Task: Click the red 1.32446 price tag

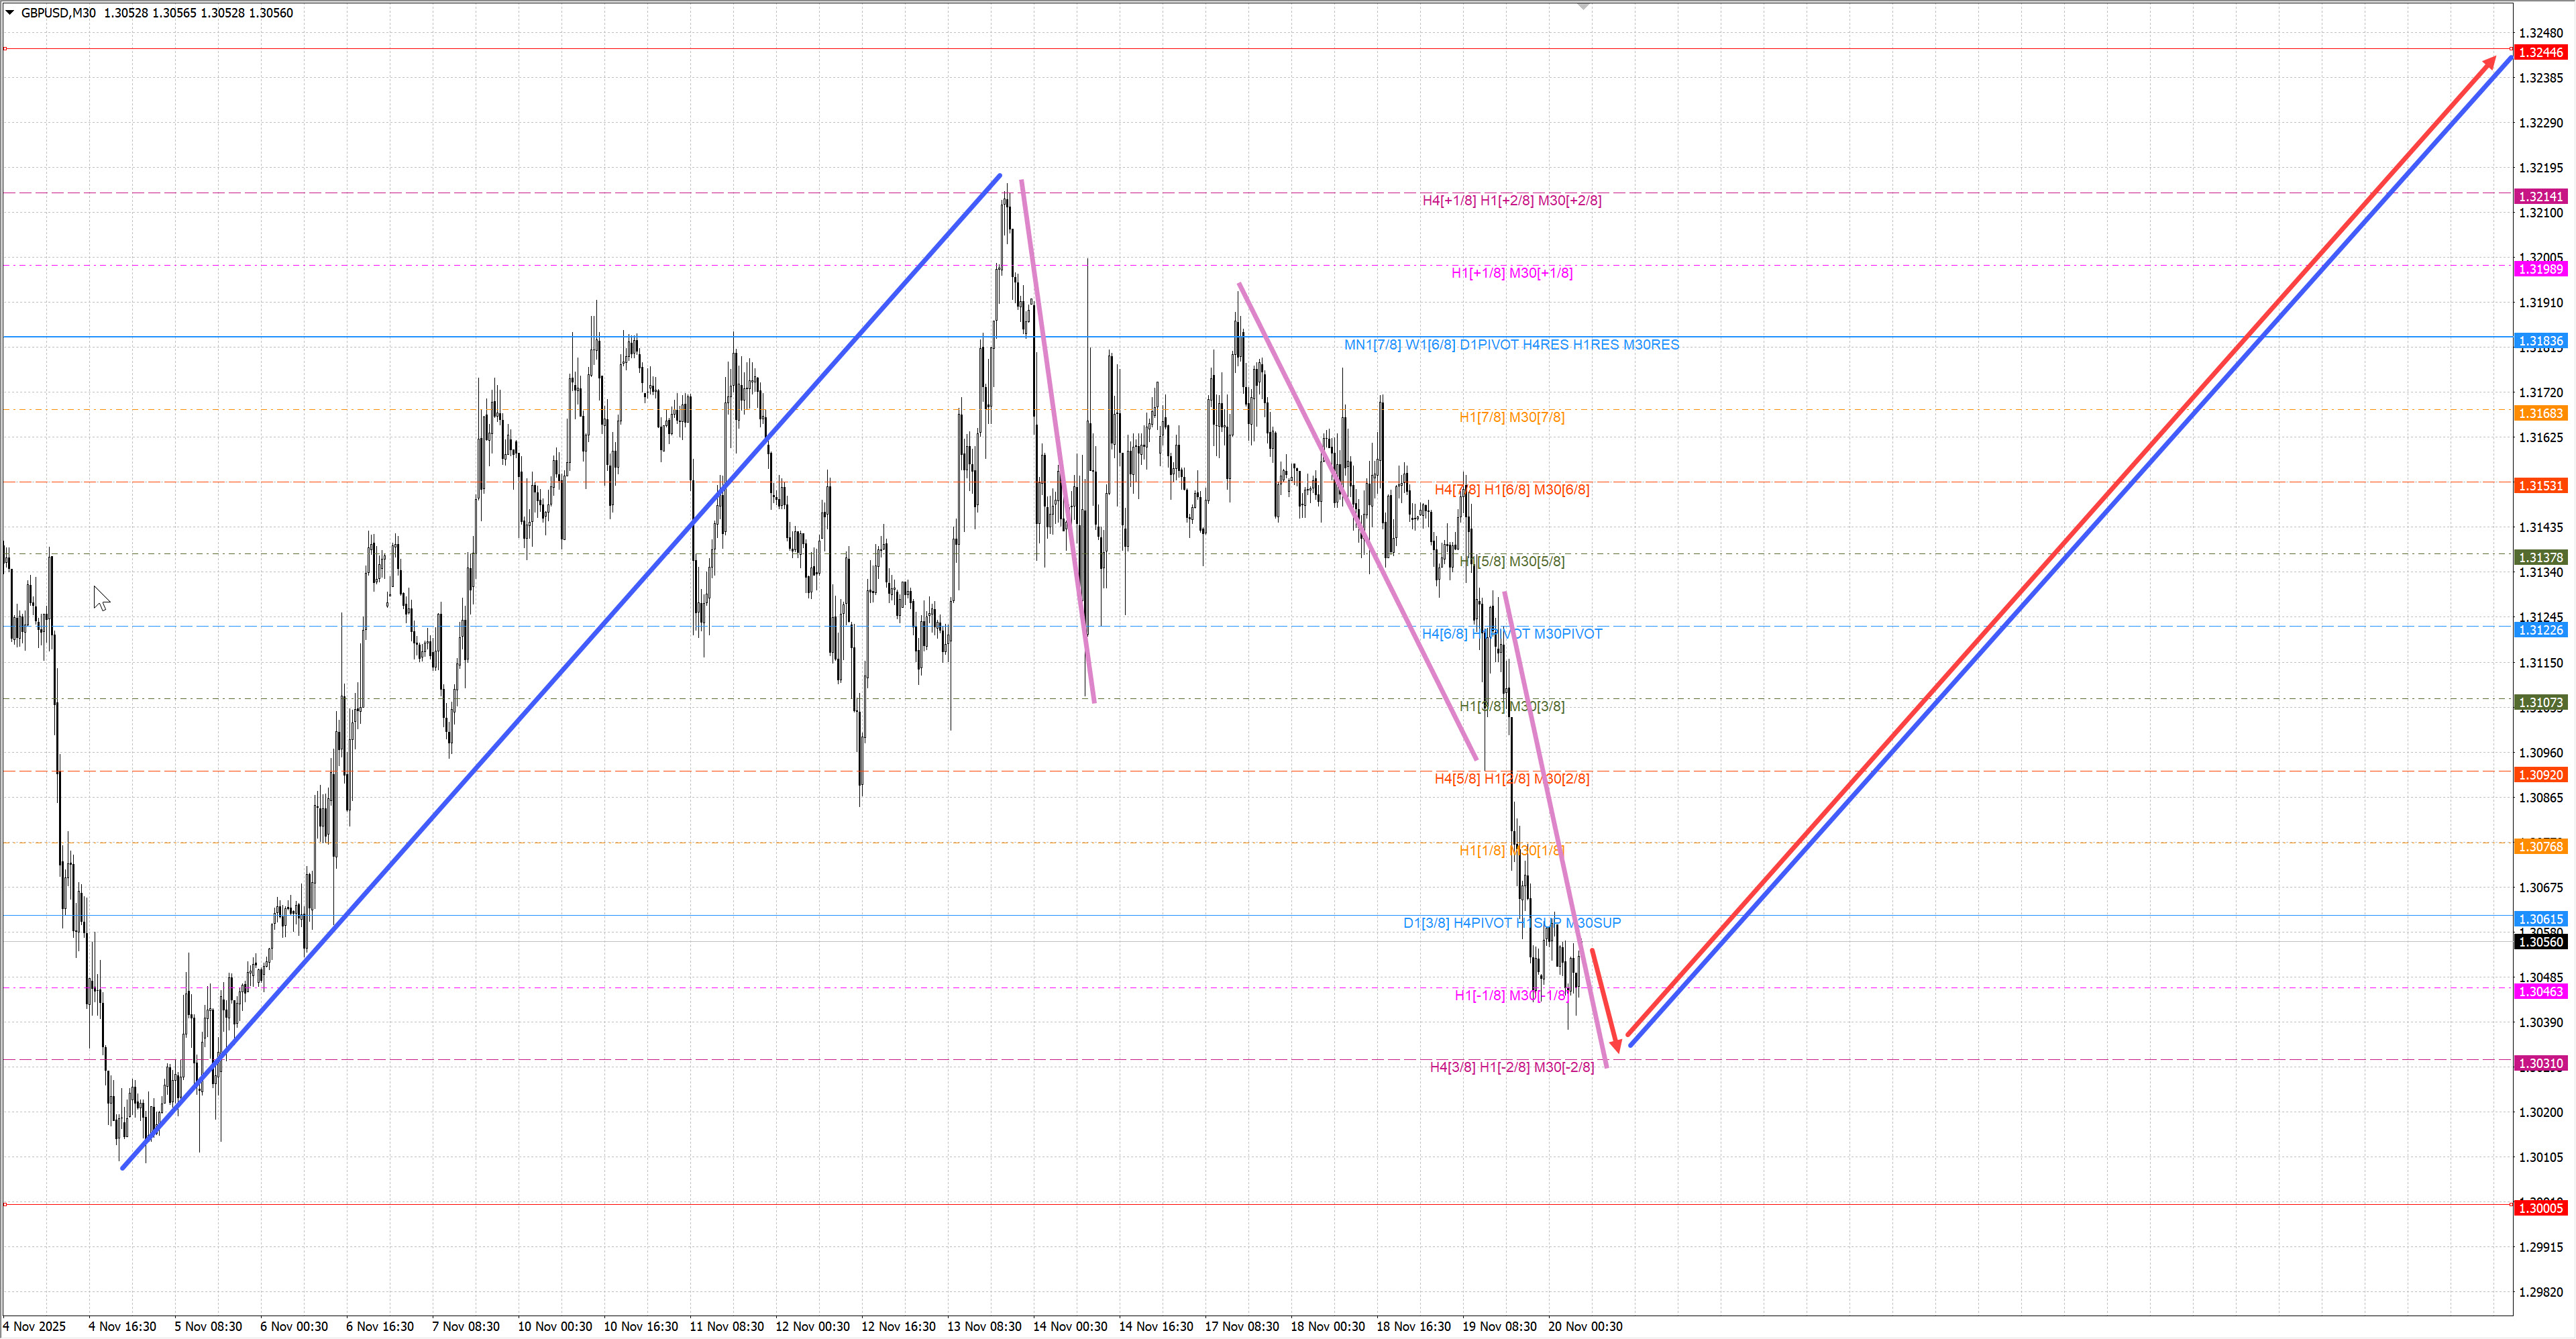Action: point(2540,52)
